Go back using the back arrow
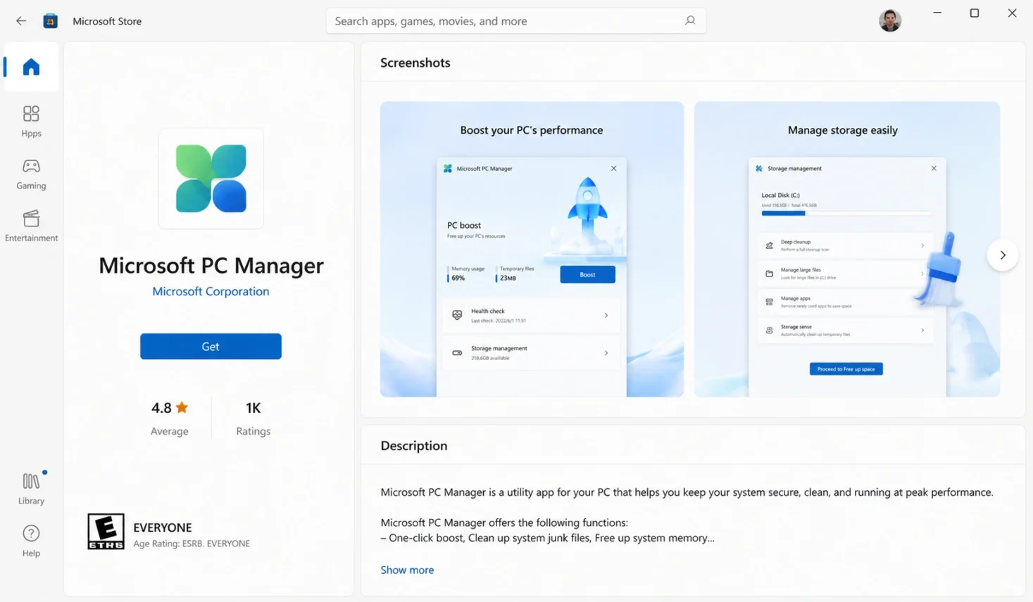 pos(21,21)
